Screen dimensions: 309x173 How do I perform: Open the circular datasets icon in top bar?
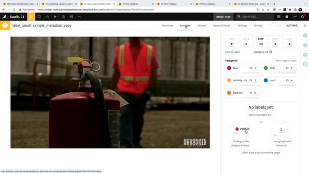pos(39,17)
